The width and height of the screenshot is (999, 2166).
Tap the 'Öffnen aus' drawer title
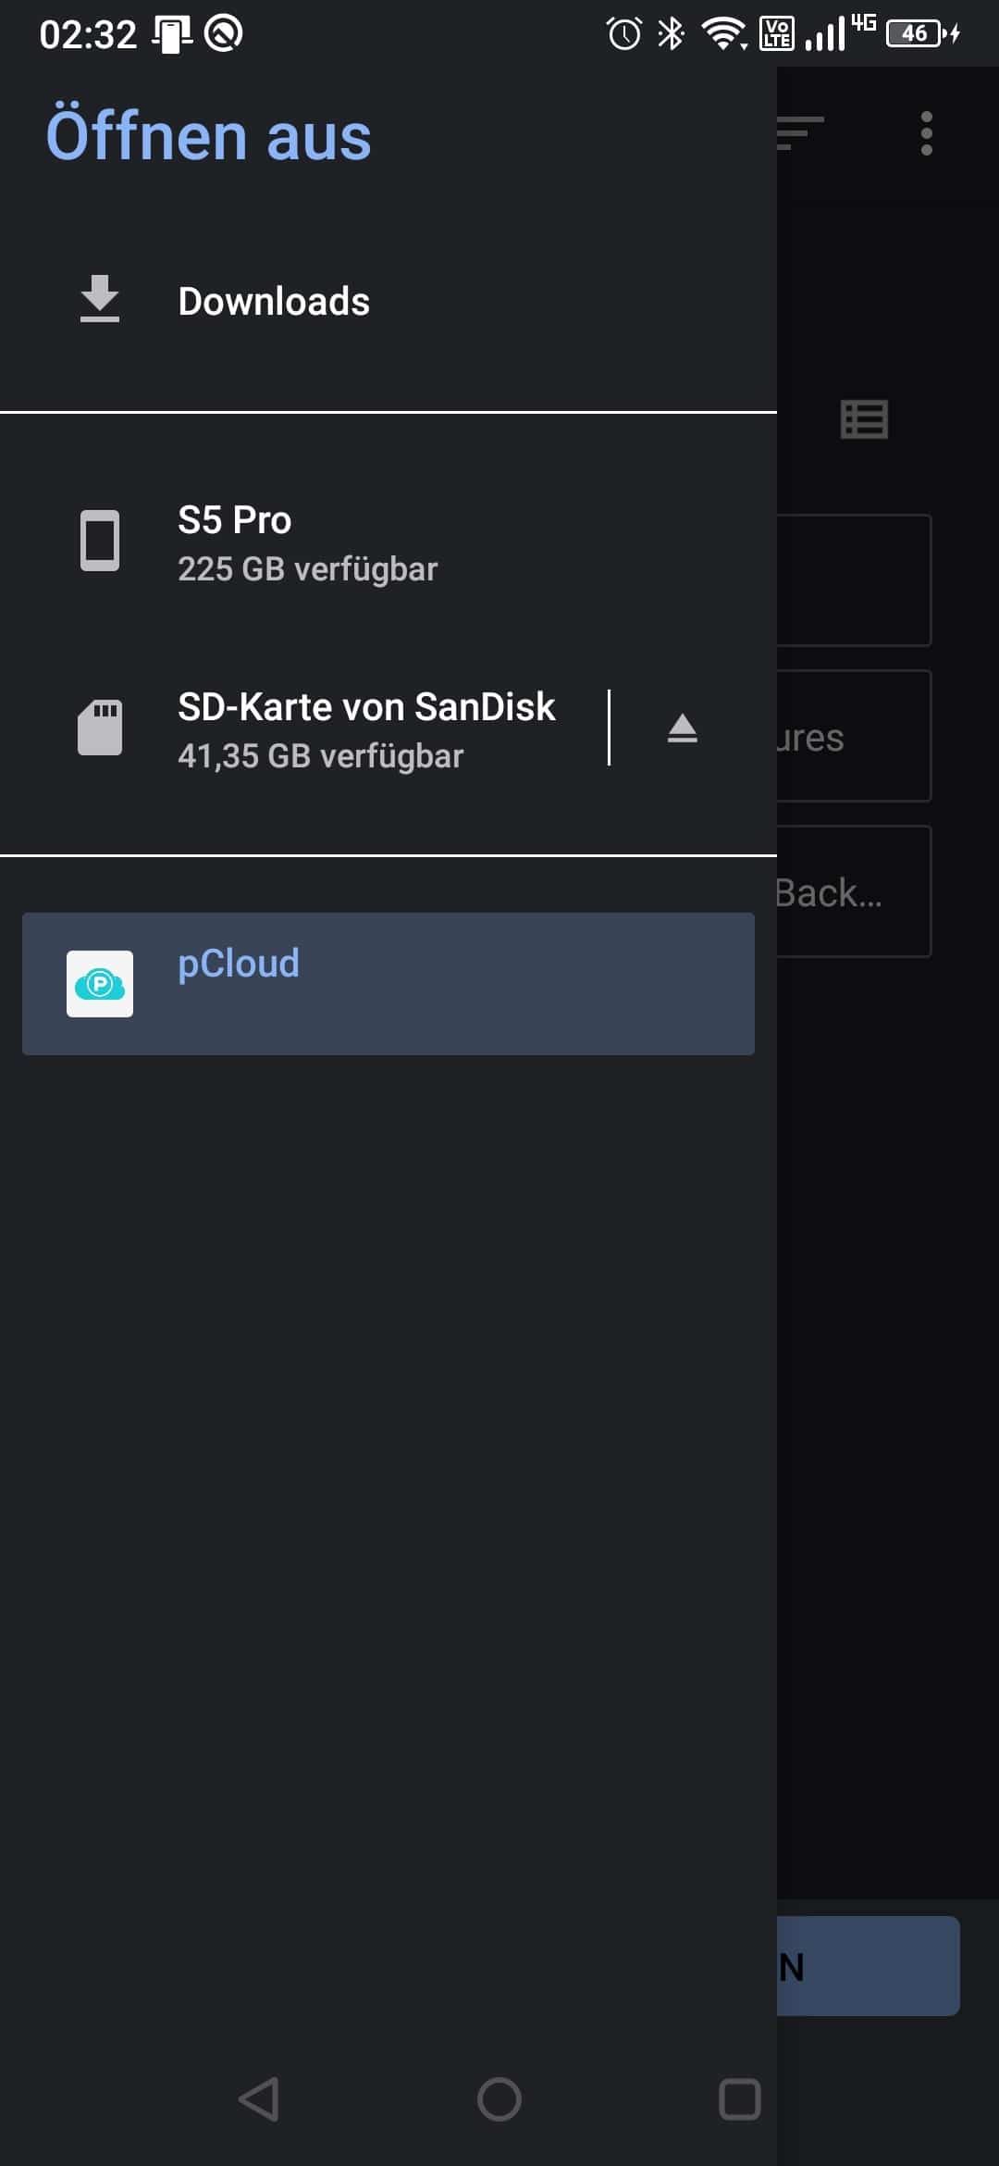[209, 136]
